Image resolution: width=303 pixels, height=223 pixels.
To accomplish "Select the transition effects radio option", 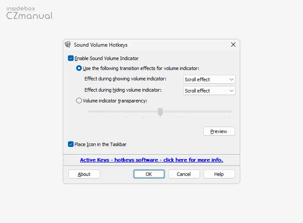I will coord(79,68).
